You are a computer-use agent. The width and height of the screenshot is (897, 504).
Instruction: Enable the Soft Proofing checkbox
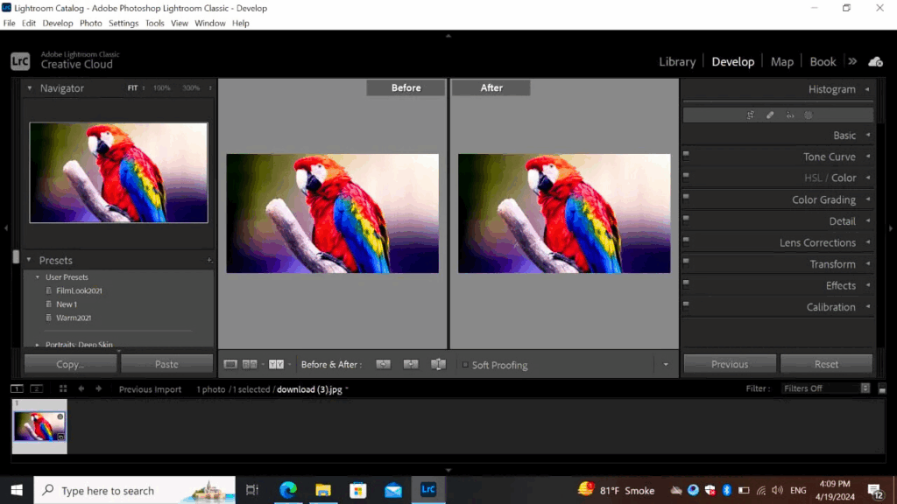pos(465,365)
